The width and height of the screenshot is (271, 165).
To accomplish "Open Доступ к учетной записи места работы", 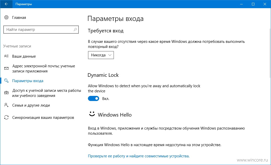I will pos(47,93).
